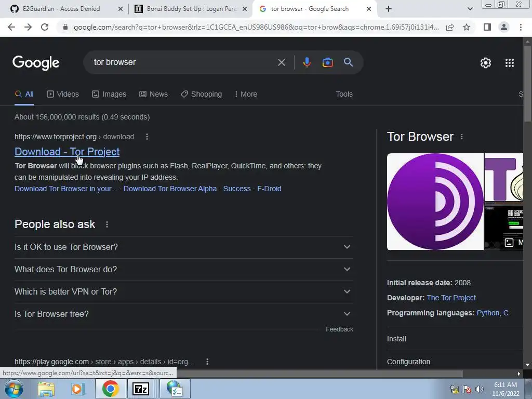
Task: Open 'Download Tor Browser in your...' sitelink
Action: (x=65, y=189)
